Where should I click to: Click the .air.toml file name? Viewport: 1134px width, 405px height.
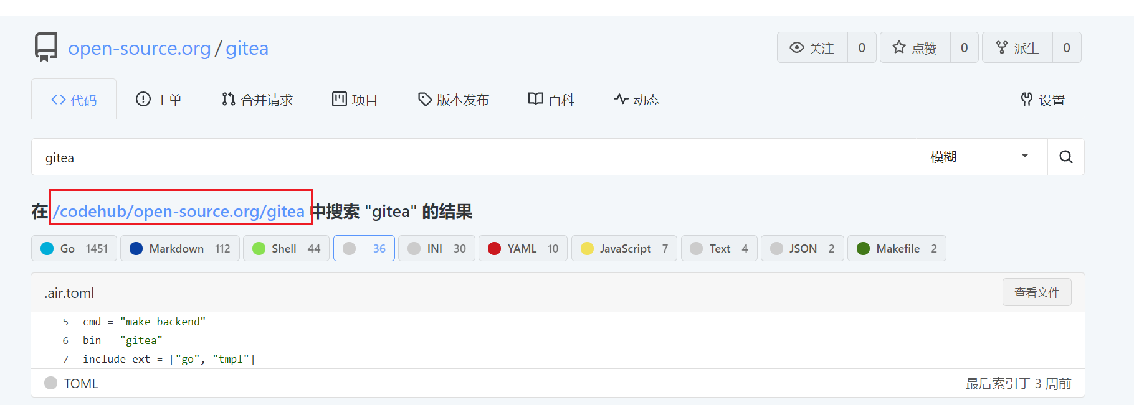(69, 293)
